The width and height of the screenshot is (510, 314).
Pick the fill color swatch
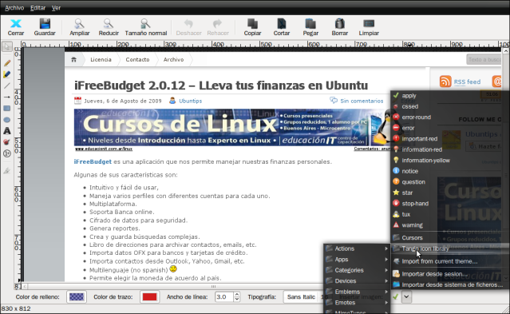77,296
